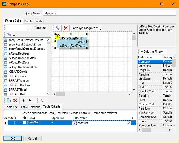Click the table icon beside ERP.ABCCode

[x=5, y=76]
